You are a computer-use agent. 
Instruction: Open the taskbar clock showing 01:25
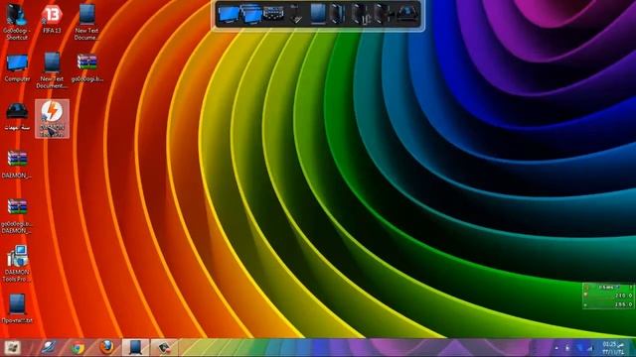pos(613,348)
